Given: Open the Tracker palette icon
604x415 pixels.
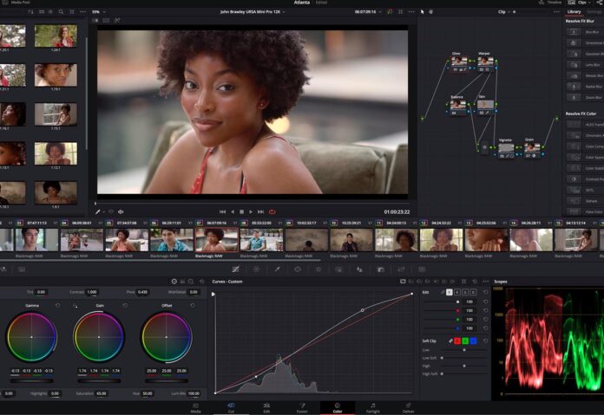Looking at the screenshot, I should [x=318, y=269].
